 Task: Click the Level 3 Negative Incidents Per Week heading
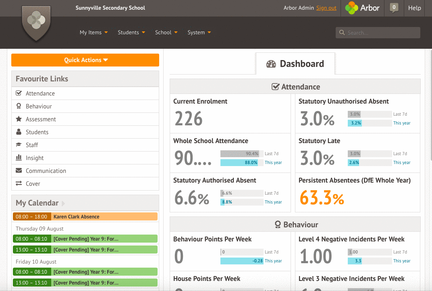coord(351,279)
